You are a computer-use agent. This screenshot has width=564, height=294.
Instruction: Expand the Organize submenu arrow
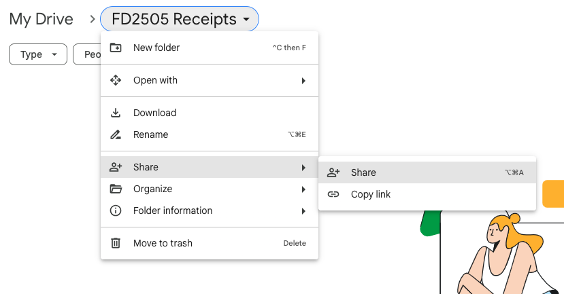coord(303,189)
